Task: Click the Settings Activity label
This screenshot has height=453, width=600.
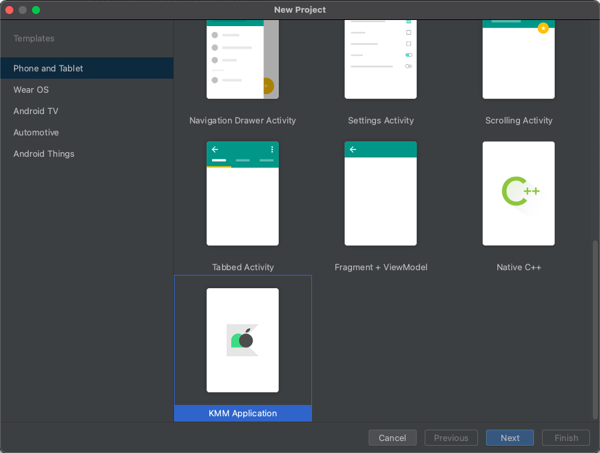Action: point(381,120)
